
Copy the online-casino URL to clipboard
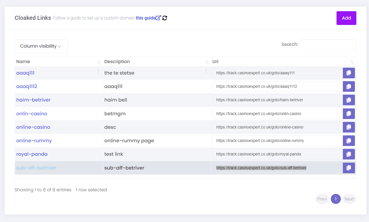(349, 127)
